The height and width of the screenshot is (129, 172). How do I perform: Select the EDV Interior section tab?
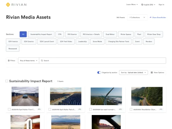click(x=13, y=41)
